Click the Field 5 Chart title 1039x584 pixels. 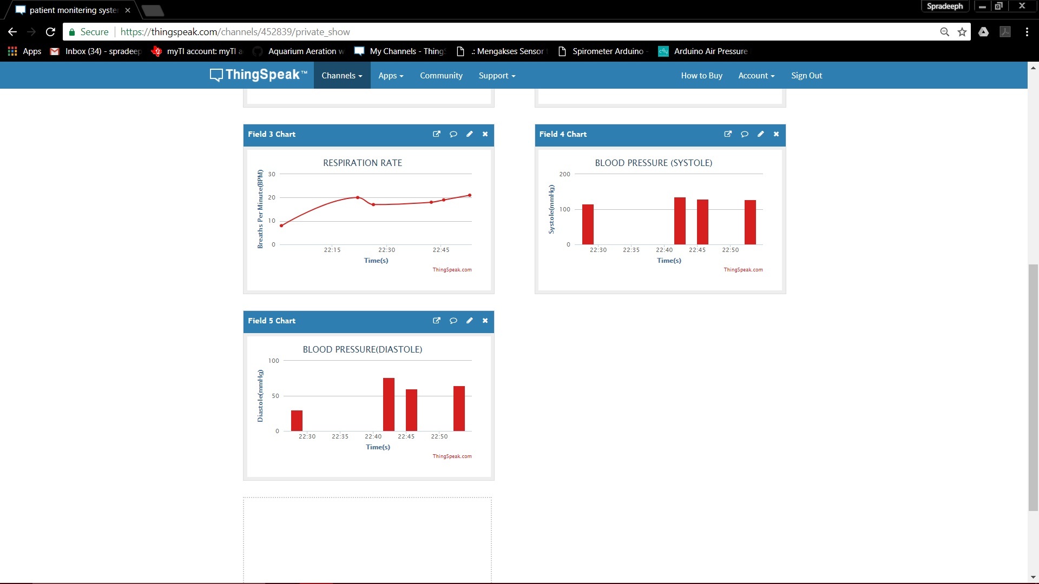coord(272,321)
